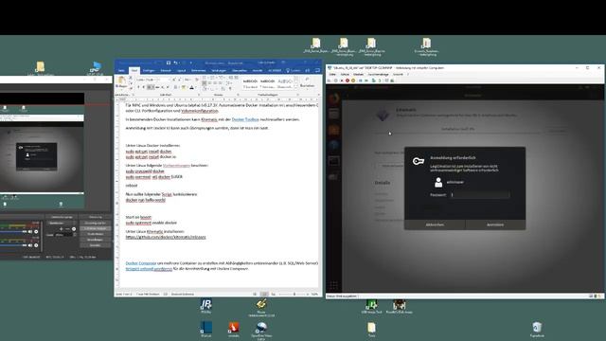Image resolution: width=606 pixels, height=341 pixels.
Task: Toggle italic formatting in Word
Action: click(143, 87)
